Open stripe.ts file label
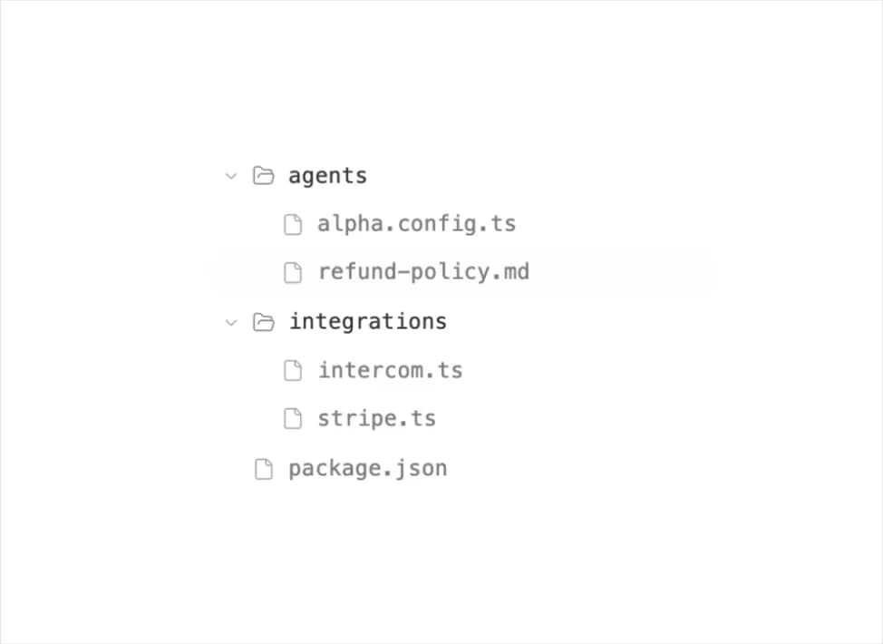Viewport: 883px width, 644px height. pos(377,419)
